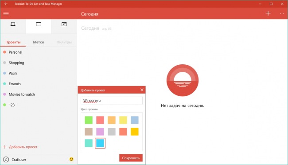Add a new task with plus icon
This screenshot has height=165, width=288.
[268, 13]
